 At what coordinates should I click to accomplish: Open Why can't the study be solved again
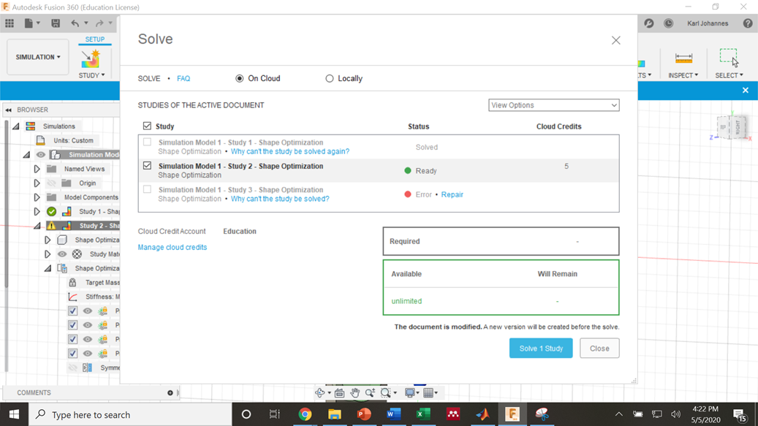tap(290, 152)
